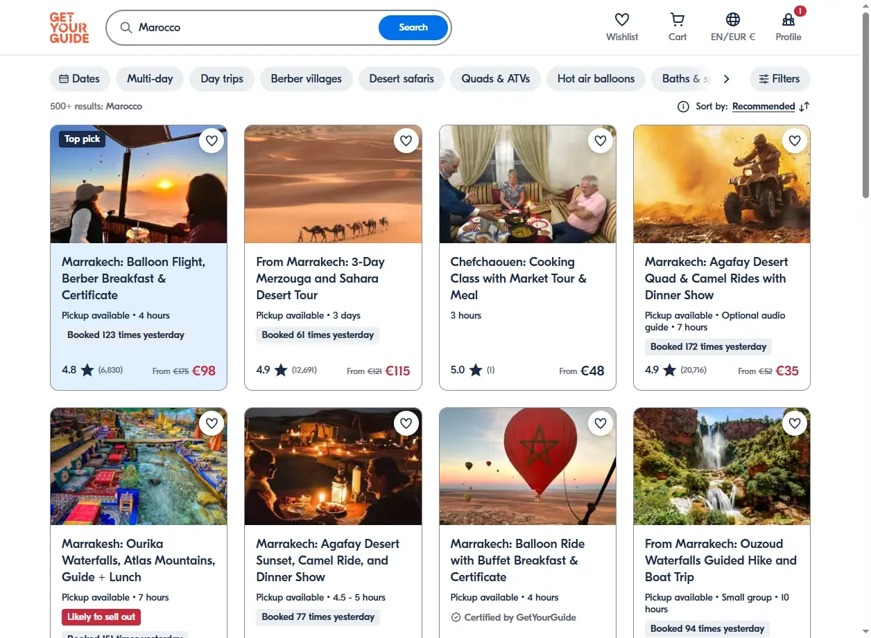Open the Cart icon
This screenshot has height=638, width=871.
click(678, 19)
